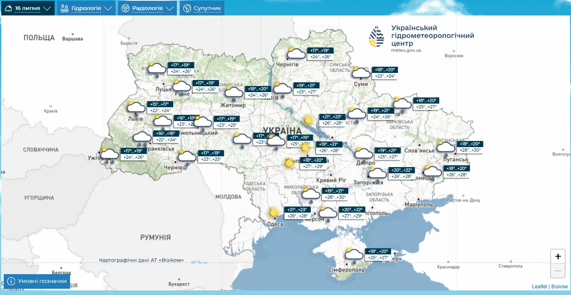Select the sun icon on the Dnipro river near Cherkasy
Viewport: 571px width, 295px height.
(308, 120)
